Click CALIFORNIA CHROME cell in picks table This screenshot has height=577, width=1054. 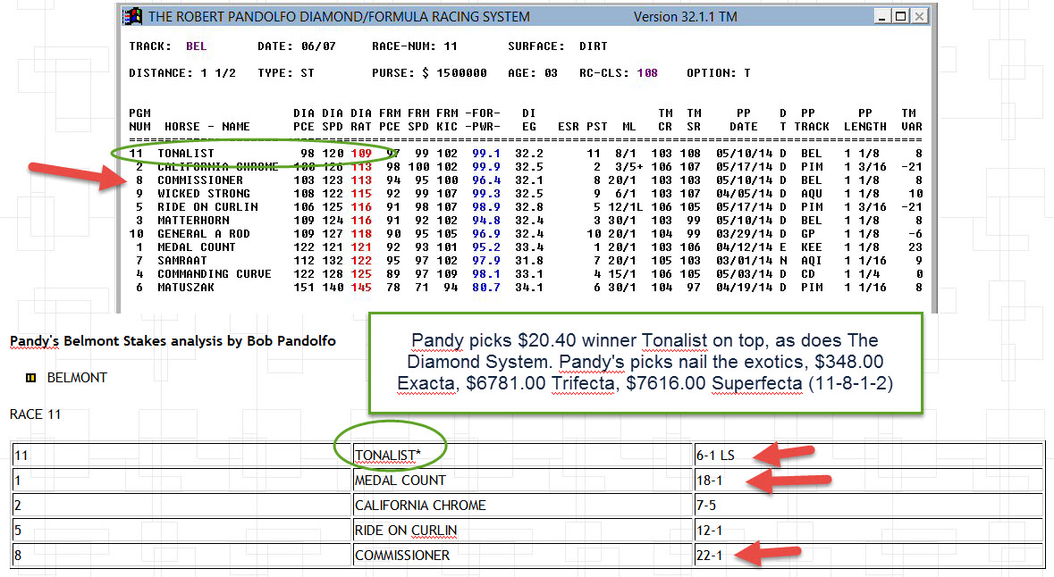[x=522, y=506]
